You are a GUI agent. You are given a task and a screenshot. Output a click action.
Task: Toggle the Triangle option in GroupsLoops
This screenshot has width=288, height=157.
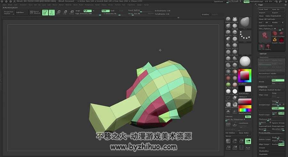pos(278,108)
